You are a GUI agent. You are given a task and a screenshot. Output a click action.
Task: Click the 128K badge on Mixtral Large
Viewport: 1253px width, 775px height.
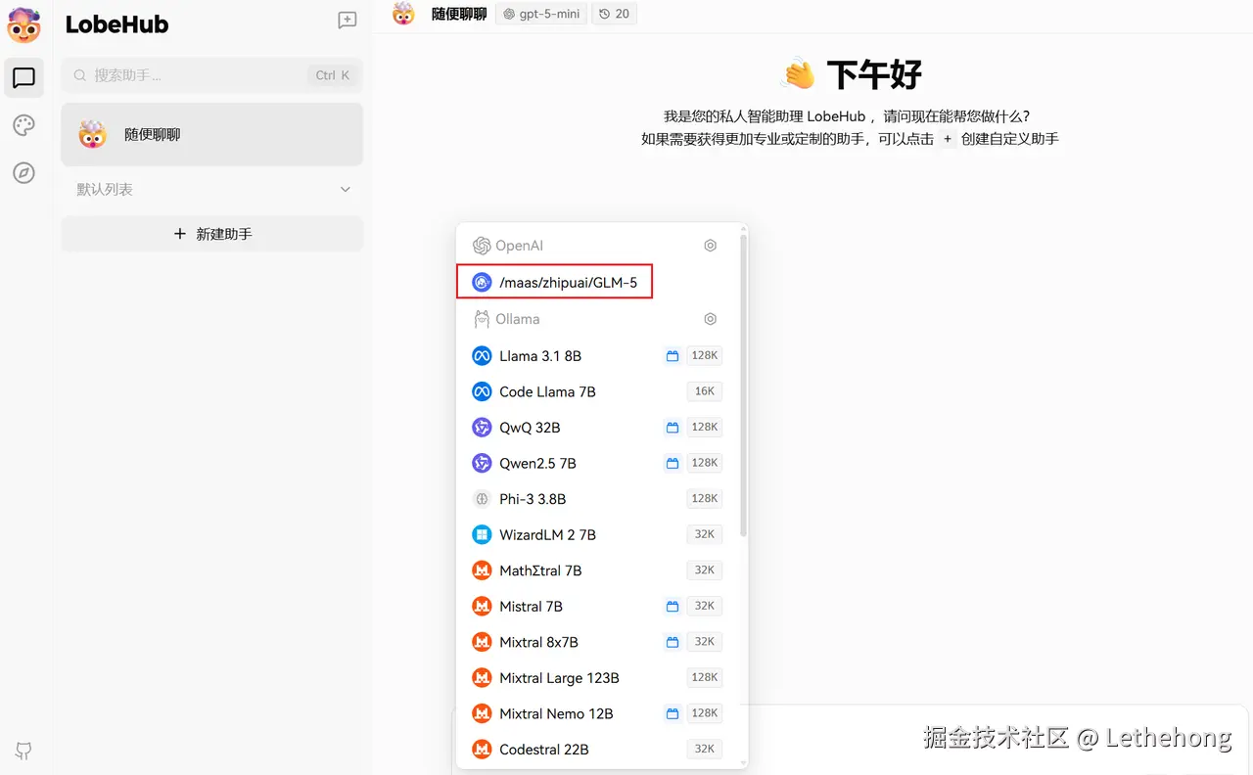tap(705, 678)
